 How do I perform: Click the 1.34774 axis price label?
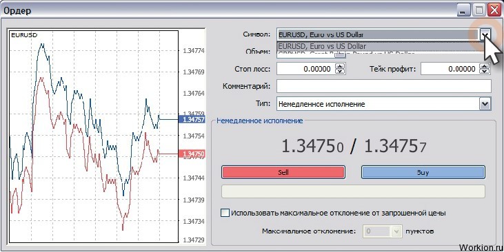pos(194,51)
